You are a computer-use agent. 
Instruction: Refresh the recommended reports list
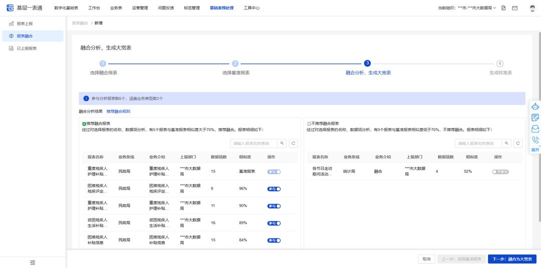click(x=293, y=143)
